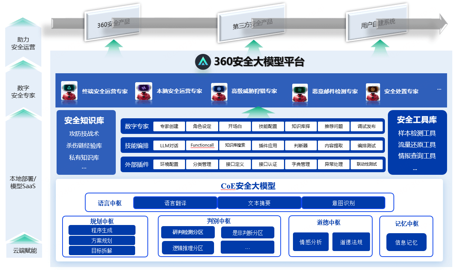The image size is (456, 270).
Task: Select 攻防技战术 in 安全知识库
Action: pos(84,134)
